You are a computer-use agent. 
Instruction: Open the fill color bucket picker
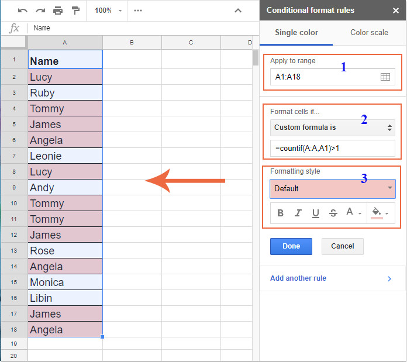[x=380, y=213]
